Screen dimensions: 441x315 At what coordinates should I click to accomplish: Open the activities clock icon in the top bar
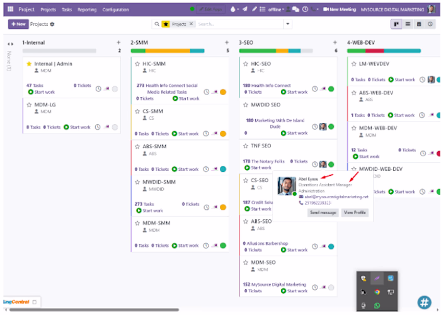point(305,9)
